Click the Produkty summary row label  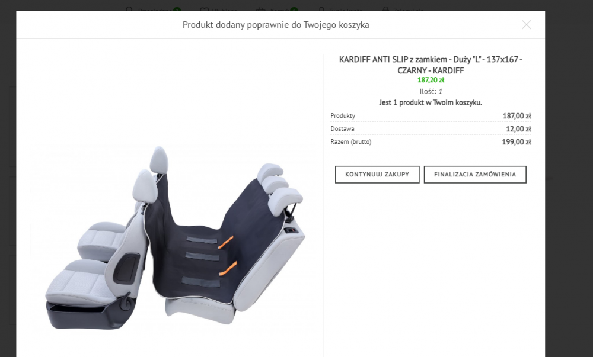point(343,116)
